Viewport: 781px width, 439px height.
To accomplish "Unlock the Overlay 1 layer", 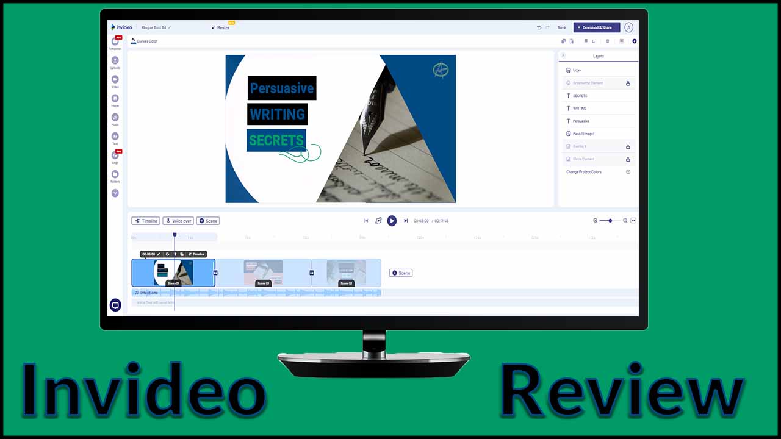I will pos(628,146).
